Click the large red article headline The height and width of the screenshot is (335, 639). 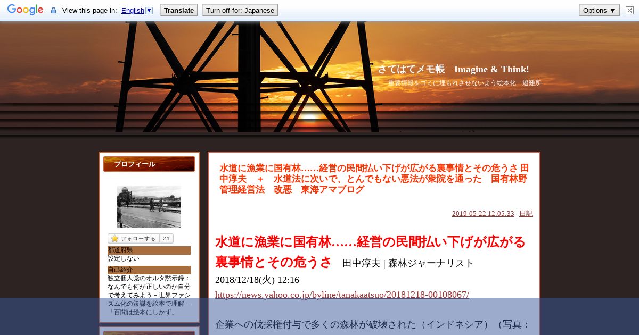point(370,252)
